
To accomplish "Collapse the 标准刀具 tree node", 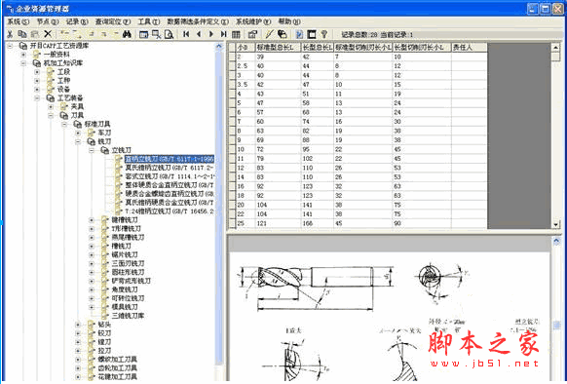I will (x=64, y=124).
